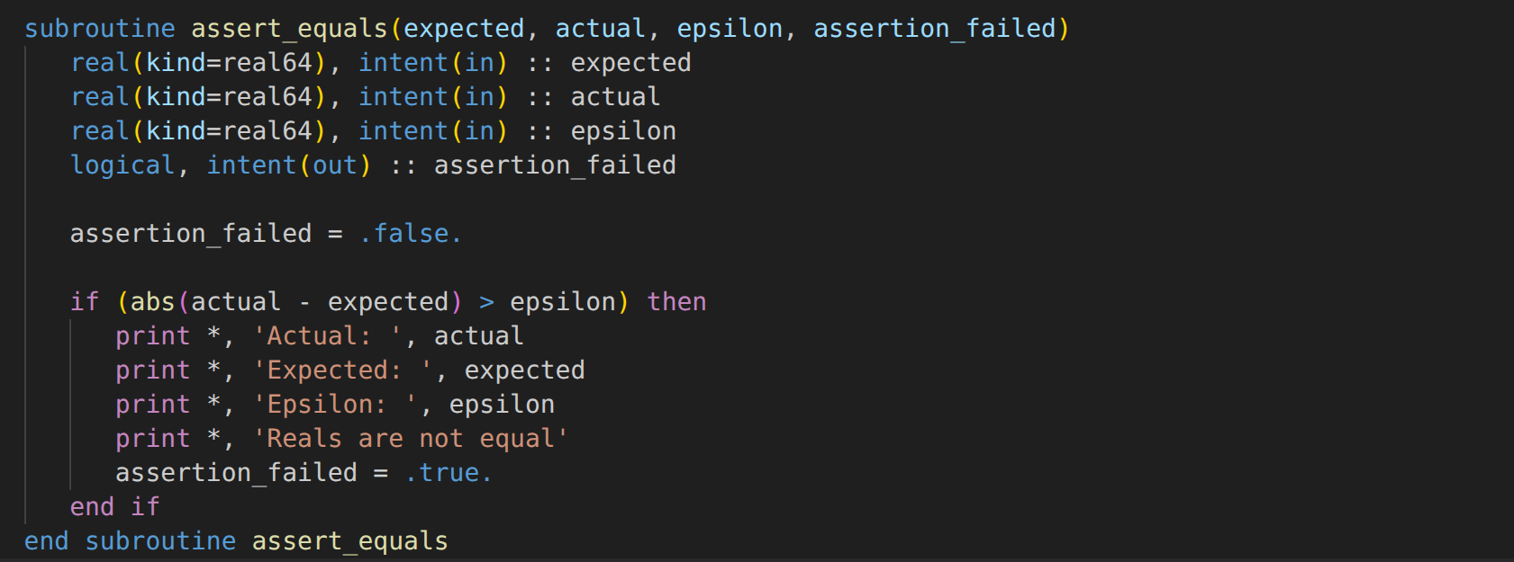This screenshot has height=562, width=1514.
Task: Click the 'out' keyword inside intent(out)
Action: (x=335, y=165)
